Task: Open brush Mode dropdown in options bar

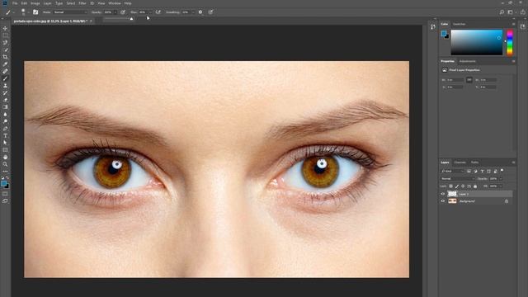Action: pos(69,12)
